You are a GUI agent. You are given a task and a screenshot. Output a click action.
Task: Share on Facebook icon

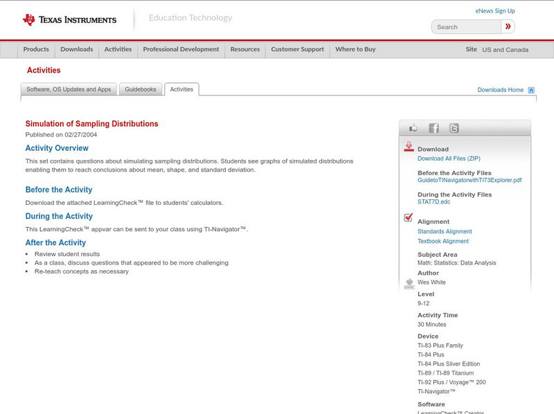434,128
